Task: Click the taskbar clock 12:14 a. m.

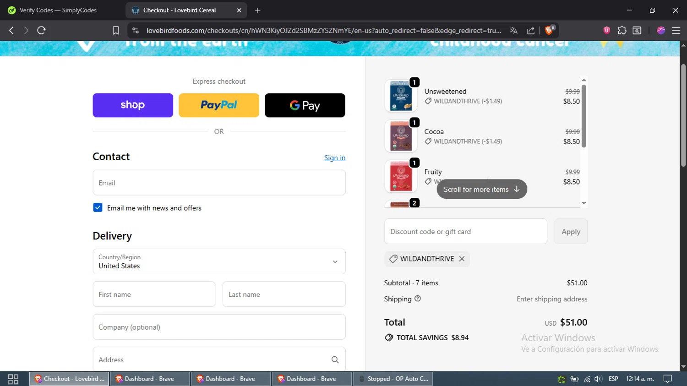Action: [x=640, y=379]
